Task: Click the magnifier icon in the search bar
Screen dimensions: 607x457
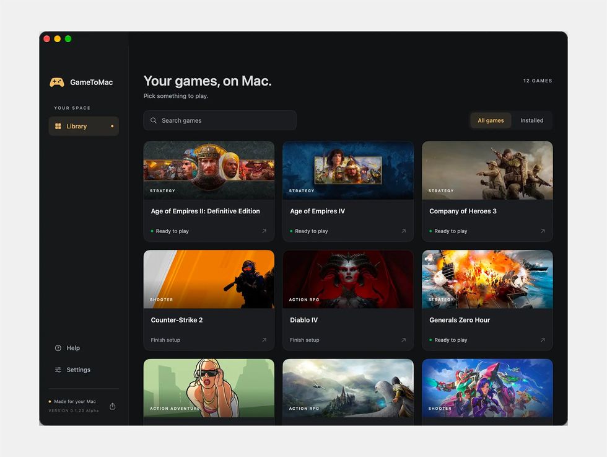Action: (154, 120)
